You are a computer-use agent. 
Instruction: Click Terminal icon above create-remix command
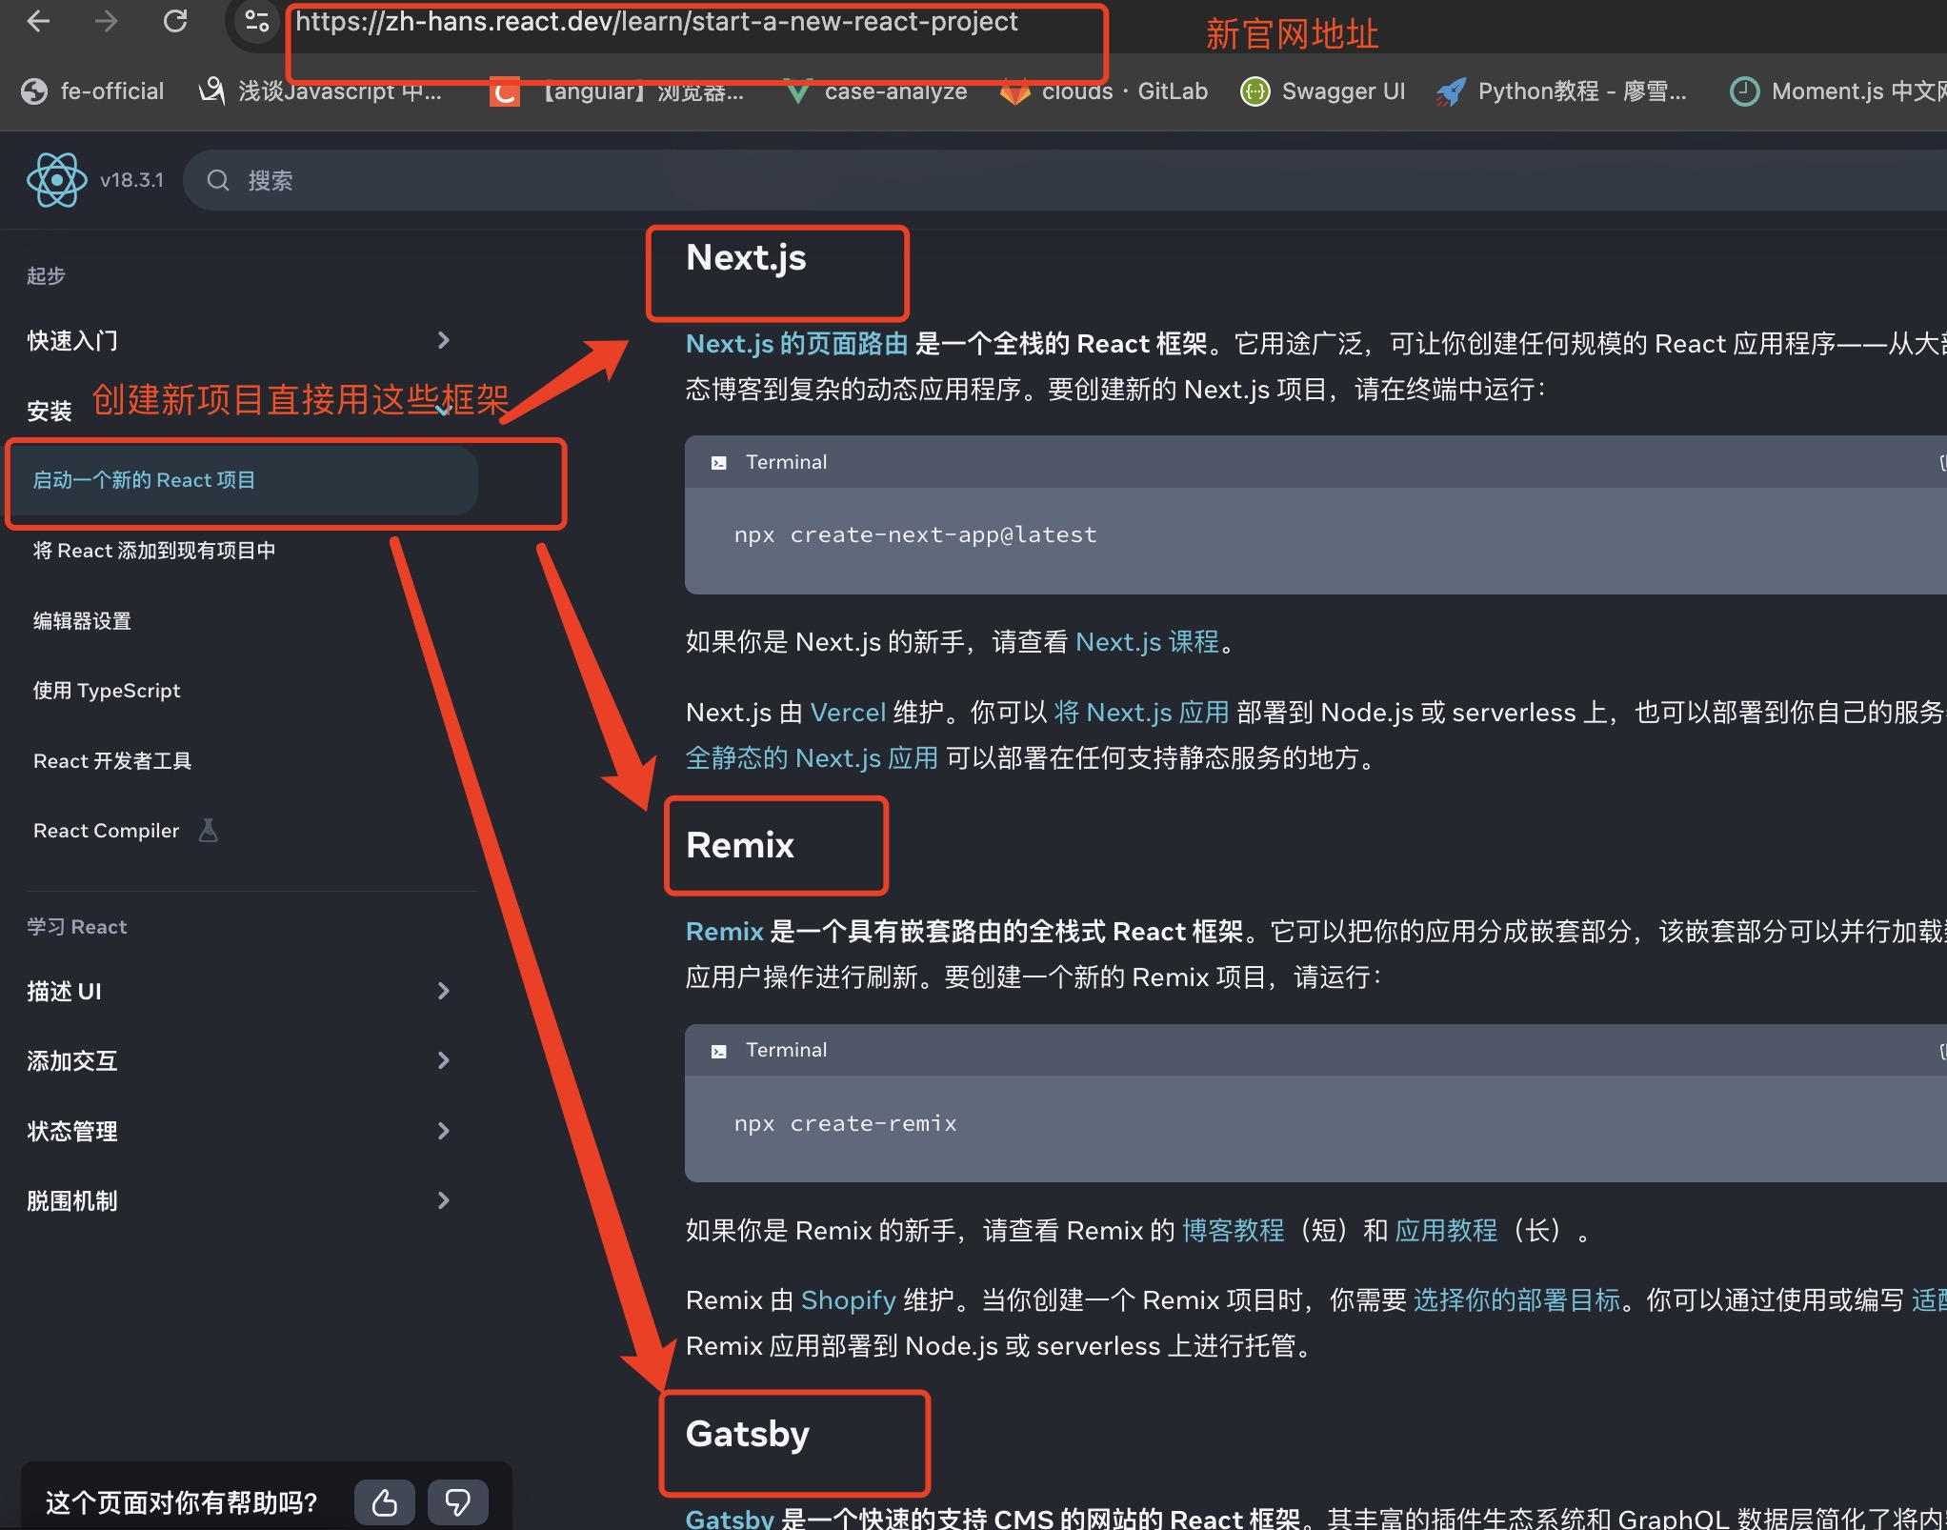719,1051
